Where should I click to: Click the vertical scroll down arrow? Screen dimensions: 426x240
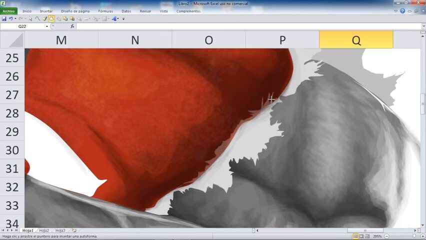pos(422,225)
